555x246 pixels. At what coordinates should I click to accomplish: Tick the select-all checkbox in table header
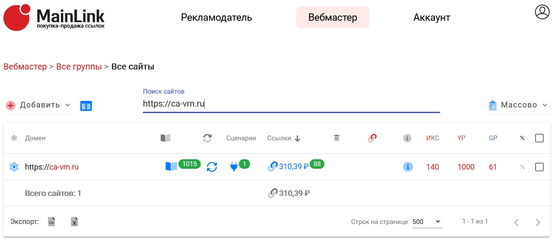tap(539, 138)
